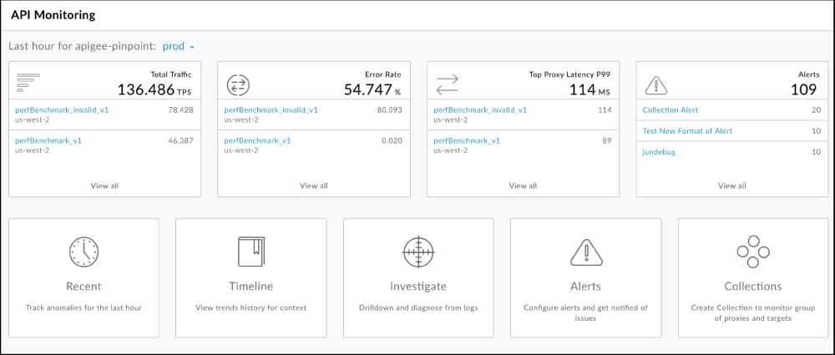The height and width of the screenshot is (355, 835).
Task: Open the Investigate tile title
Action: click(x=418, y=287)
